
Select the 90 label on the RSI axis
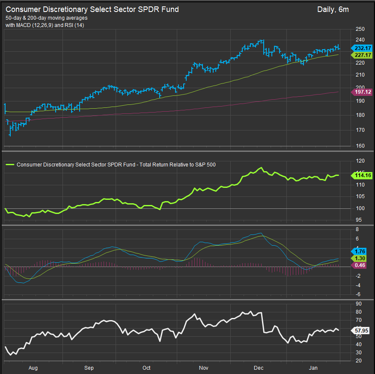[x=359, y=304]
